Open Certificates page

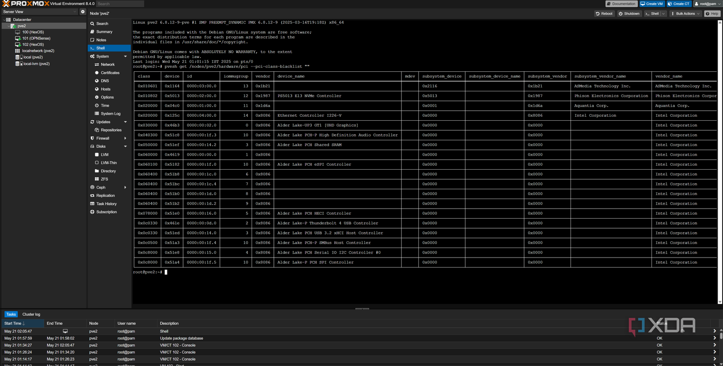pyautogui.click(x=109, y=73)
